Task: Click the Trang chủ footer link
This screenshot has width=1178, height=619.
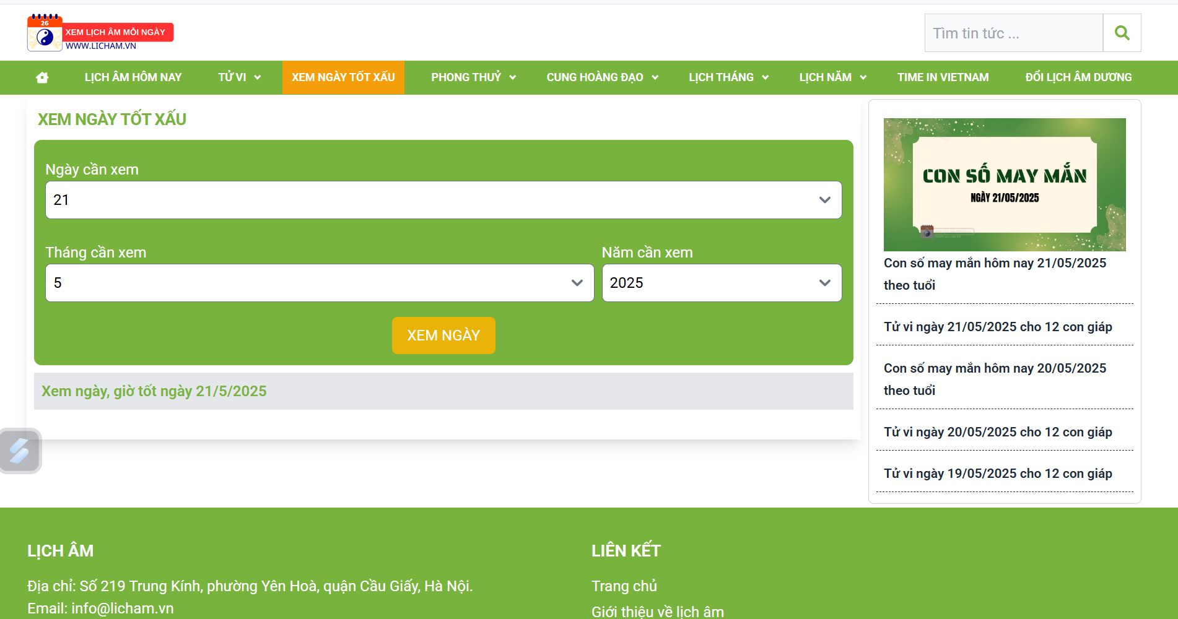Action: 624,586
